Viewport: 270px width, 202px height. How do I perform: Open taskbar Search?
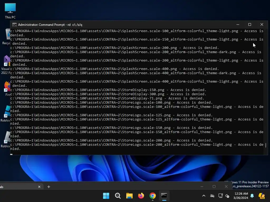pos(118,196)
